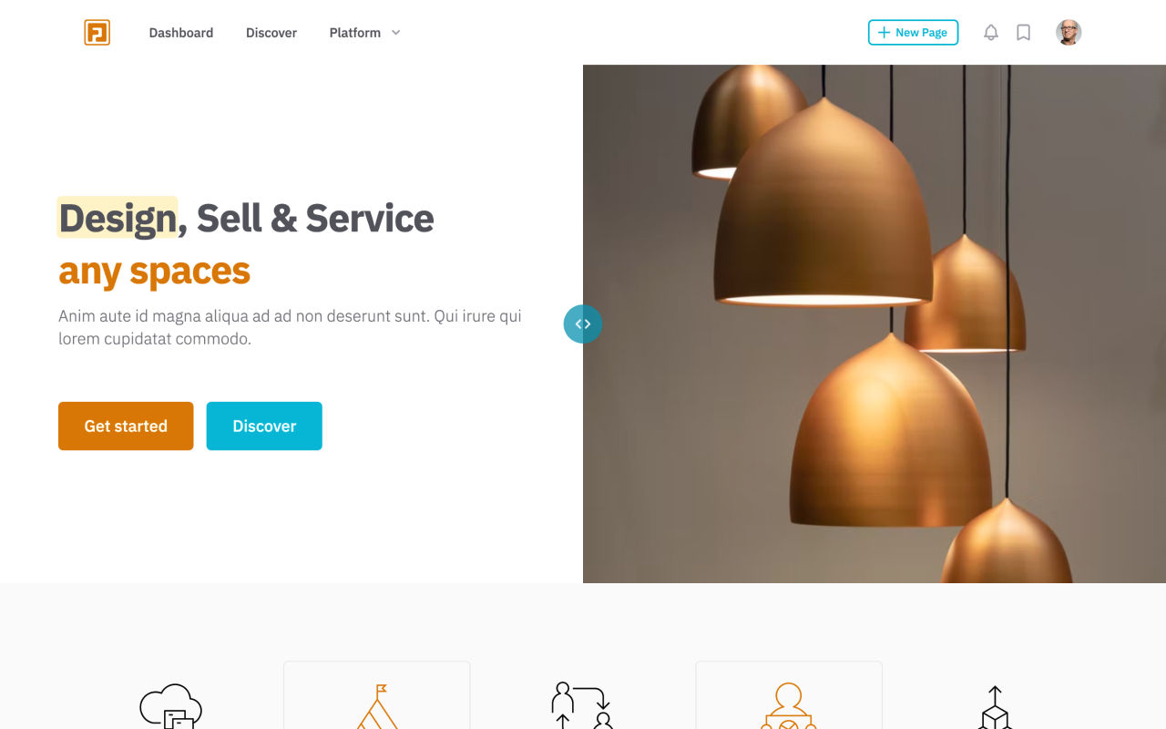Expand the Platform dropdown chevron

coord(395,33)
